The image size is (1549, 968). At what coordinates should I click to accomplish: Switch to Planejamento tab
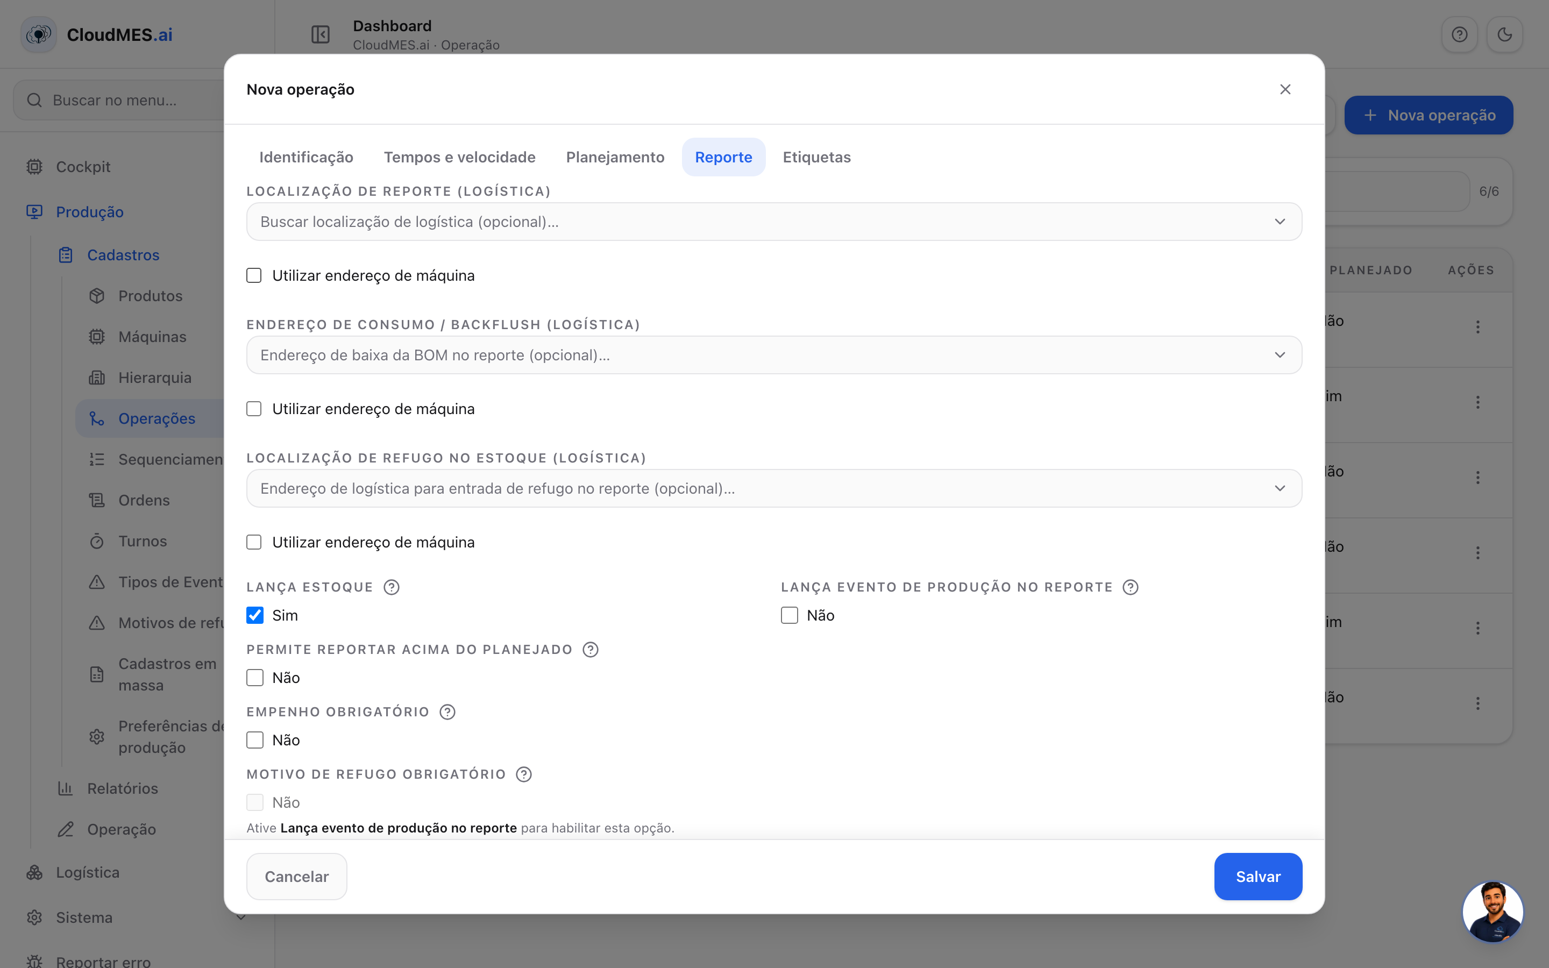click(615, 157)
